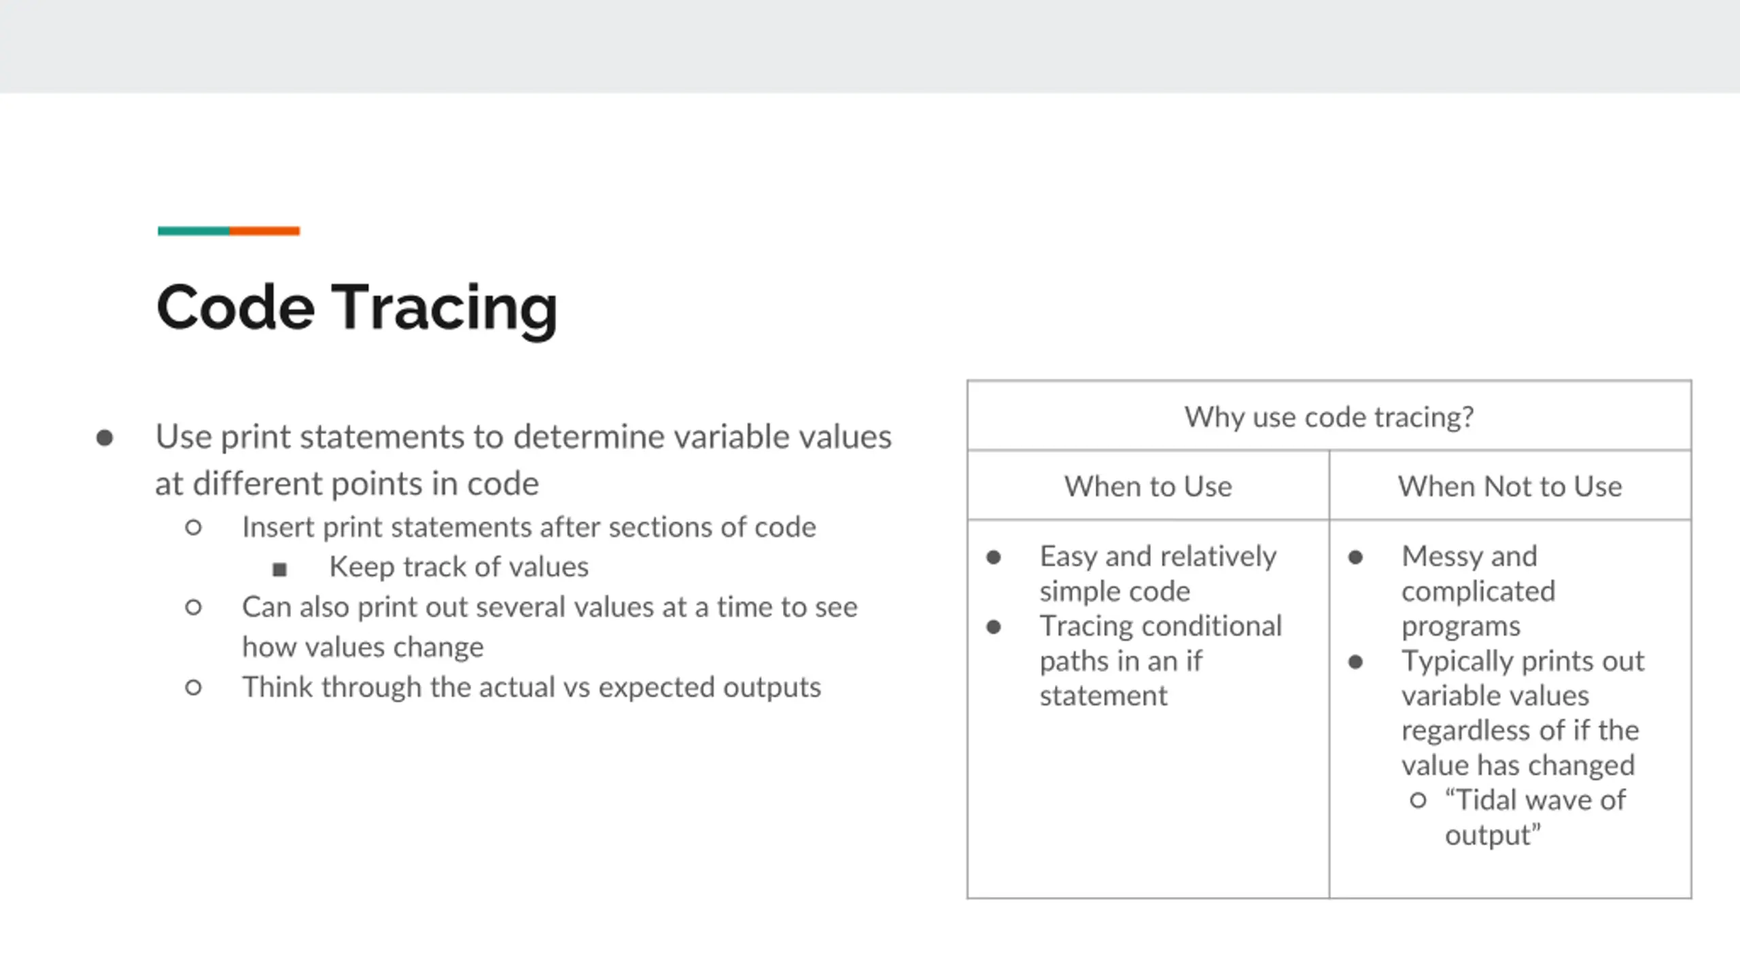Click the 'Use print statements' main bullet text

[x=523, y=460]
